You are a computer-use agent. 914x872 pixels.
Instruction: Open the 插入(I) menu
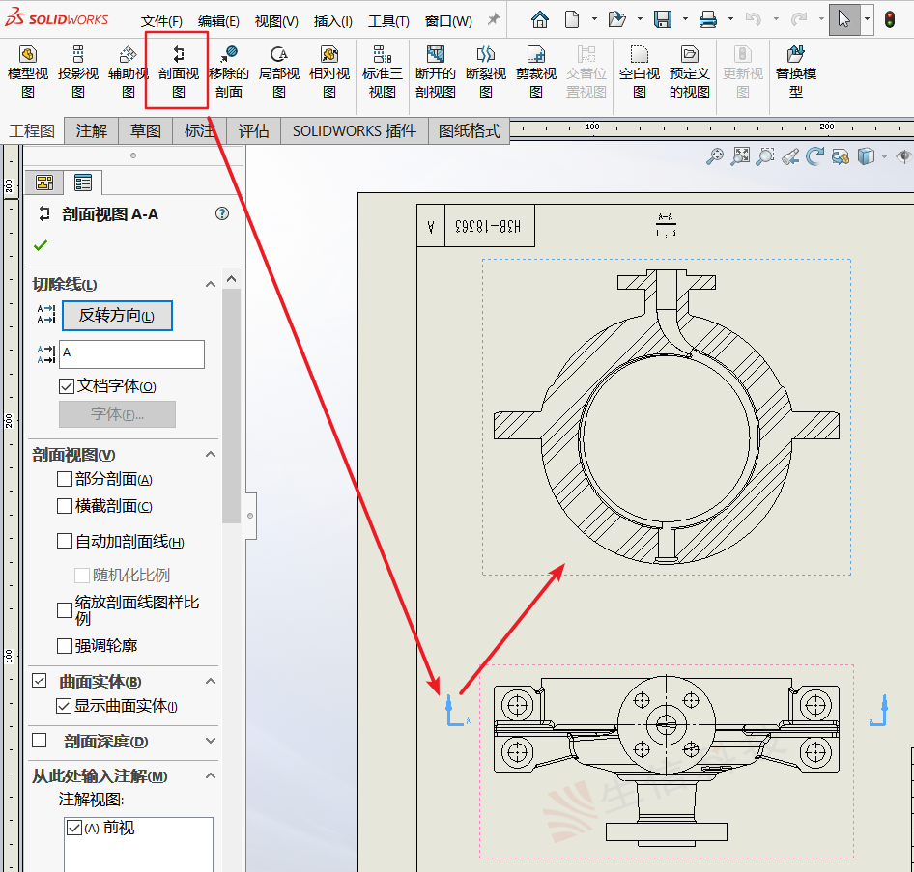[332, 21]
